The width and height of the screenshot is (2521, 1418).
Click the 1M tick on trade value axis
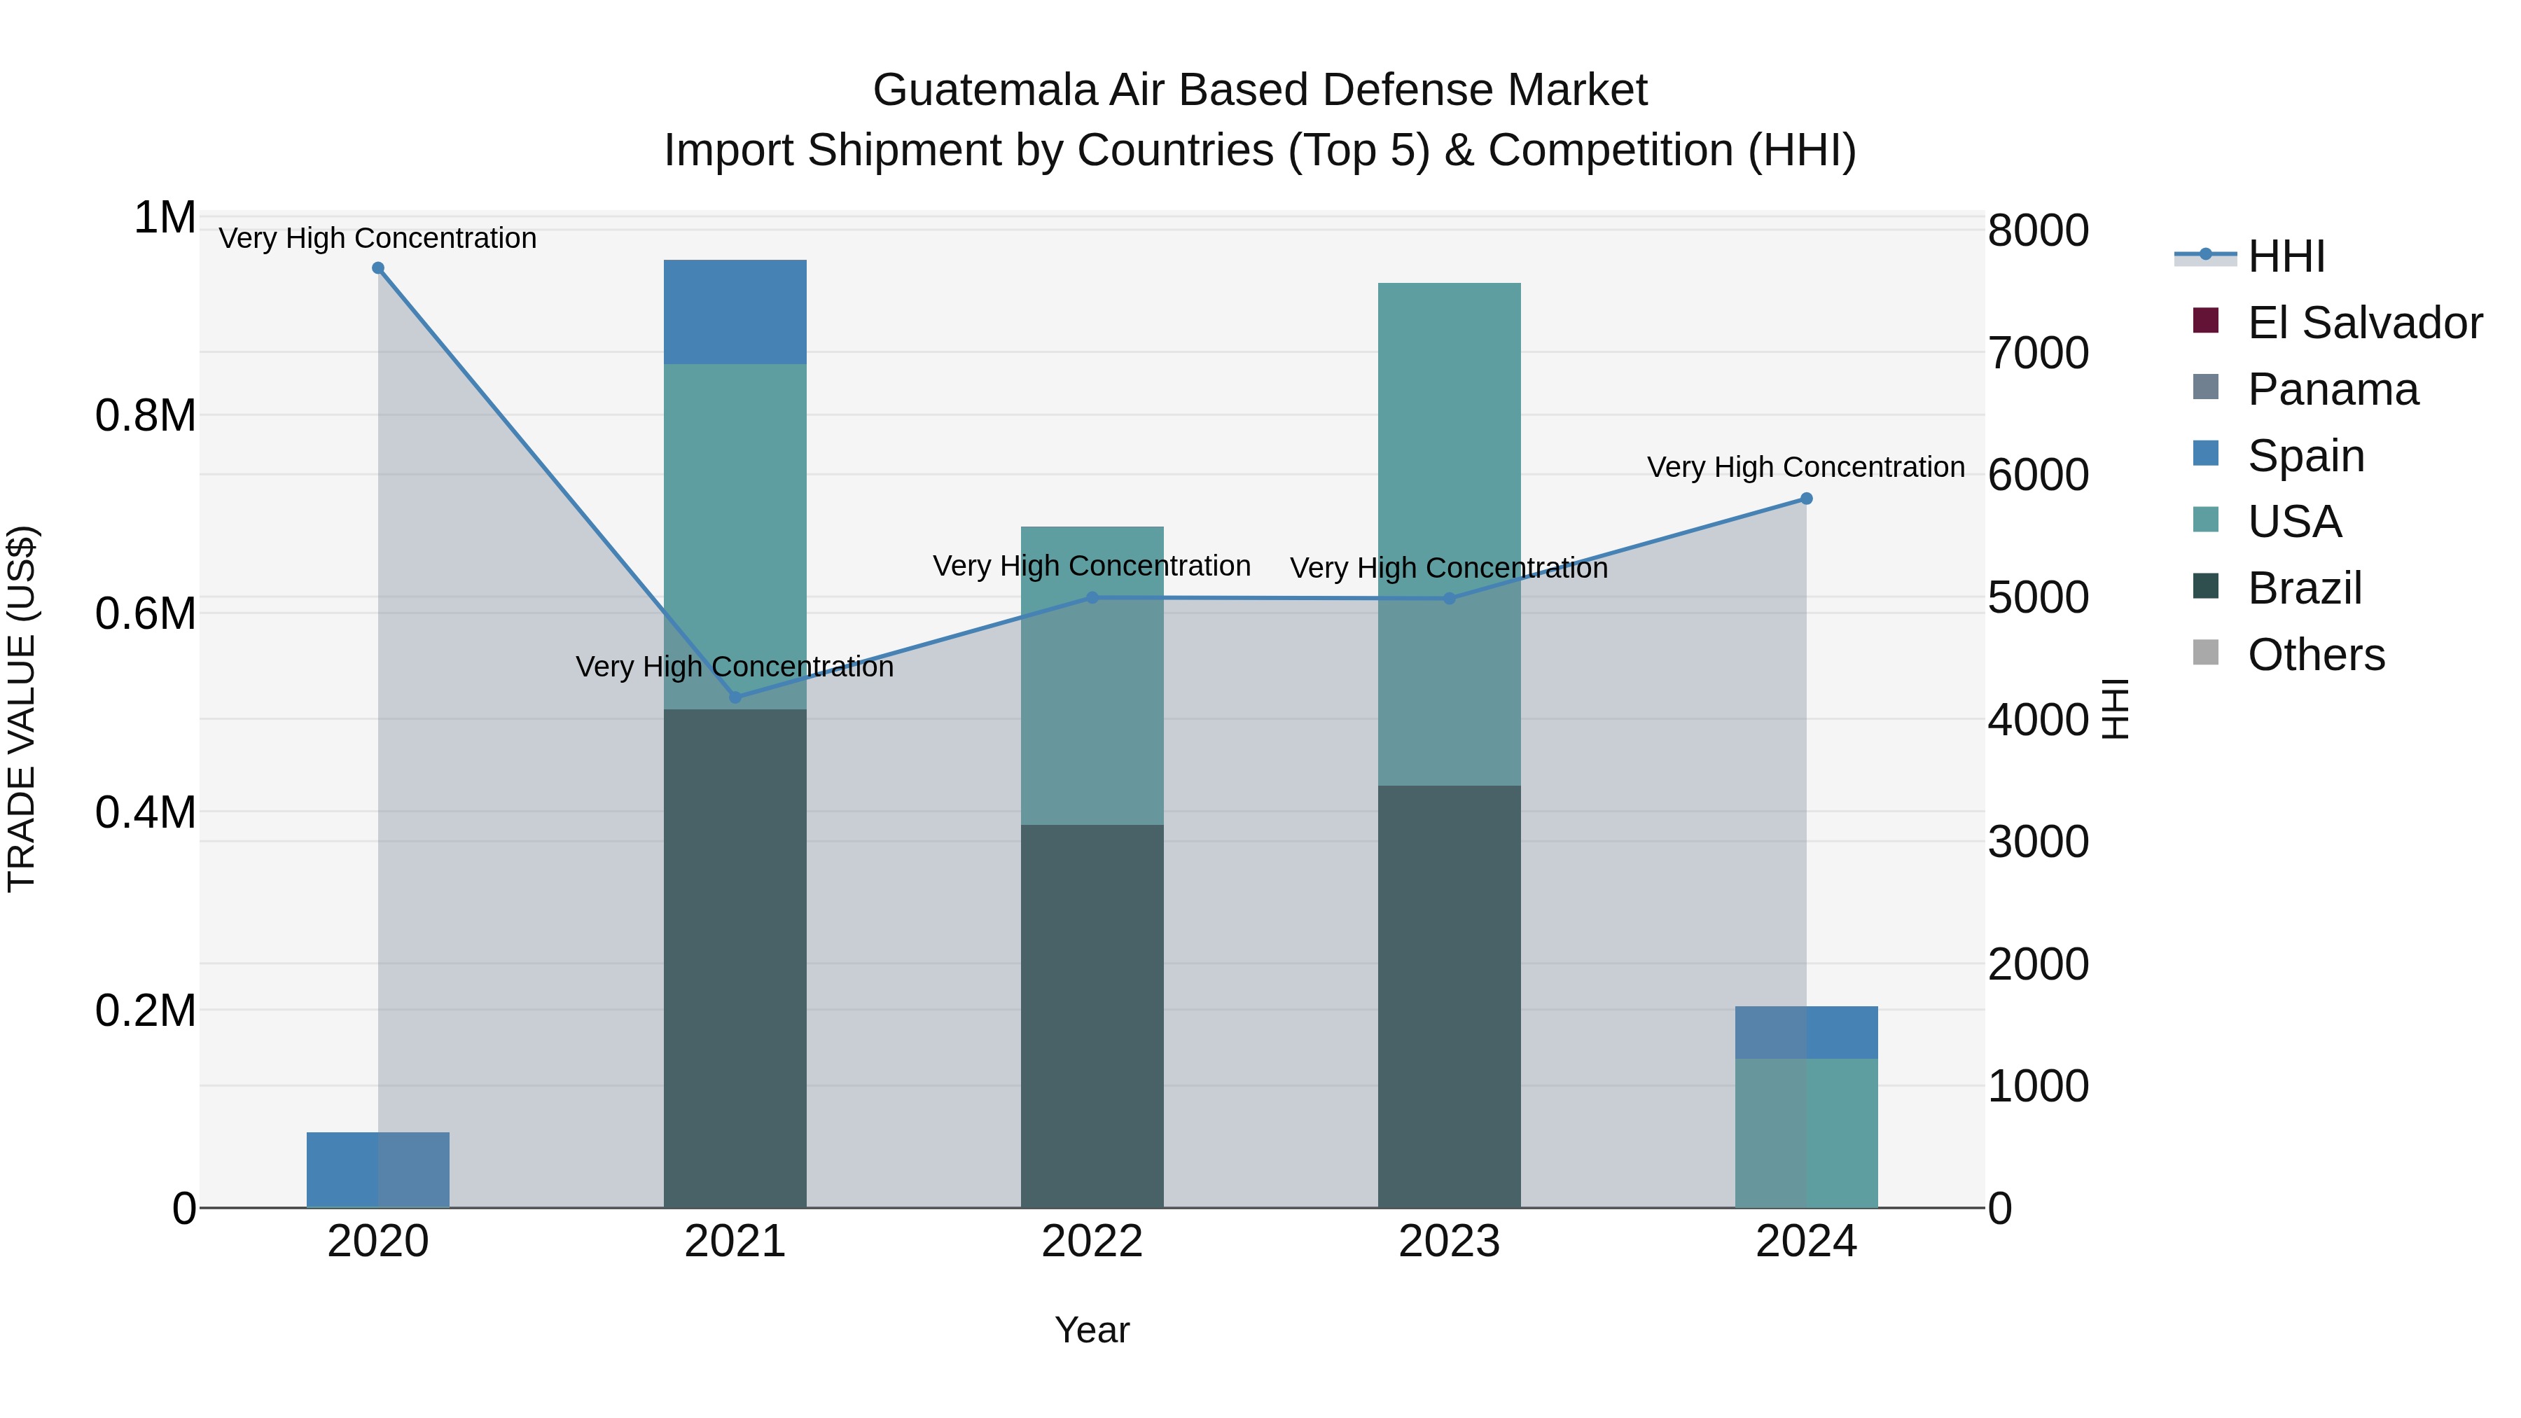coord(165,217)
